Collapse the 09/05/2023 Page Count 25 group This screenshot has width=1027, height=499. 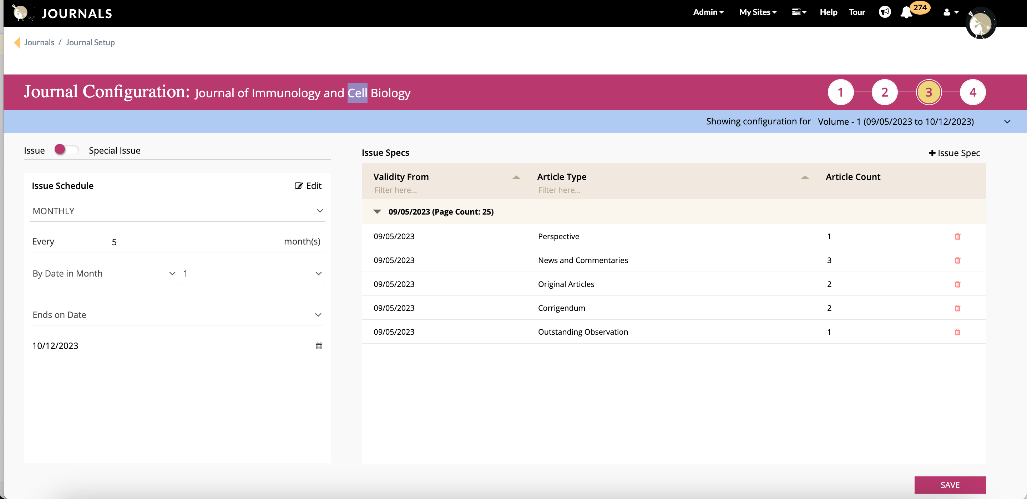coord(377,212)
